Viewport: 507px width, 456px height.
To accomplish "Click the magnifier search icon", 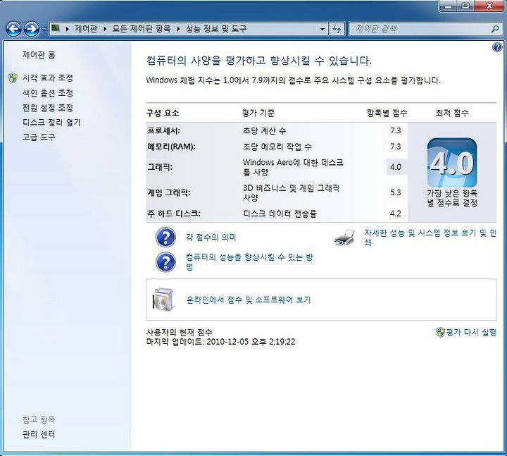I will (x=495, y=29).
